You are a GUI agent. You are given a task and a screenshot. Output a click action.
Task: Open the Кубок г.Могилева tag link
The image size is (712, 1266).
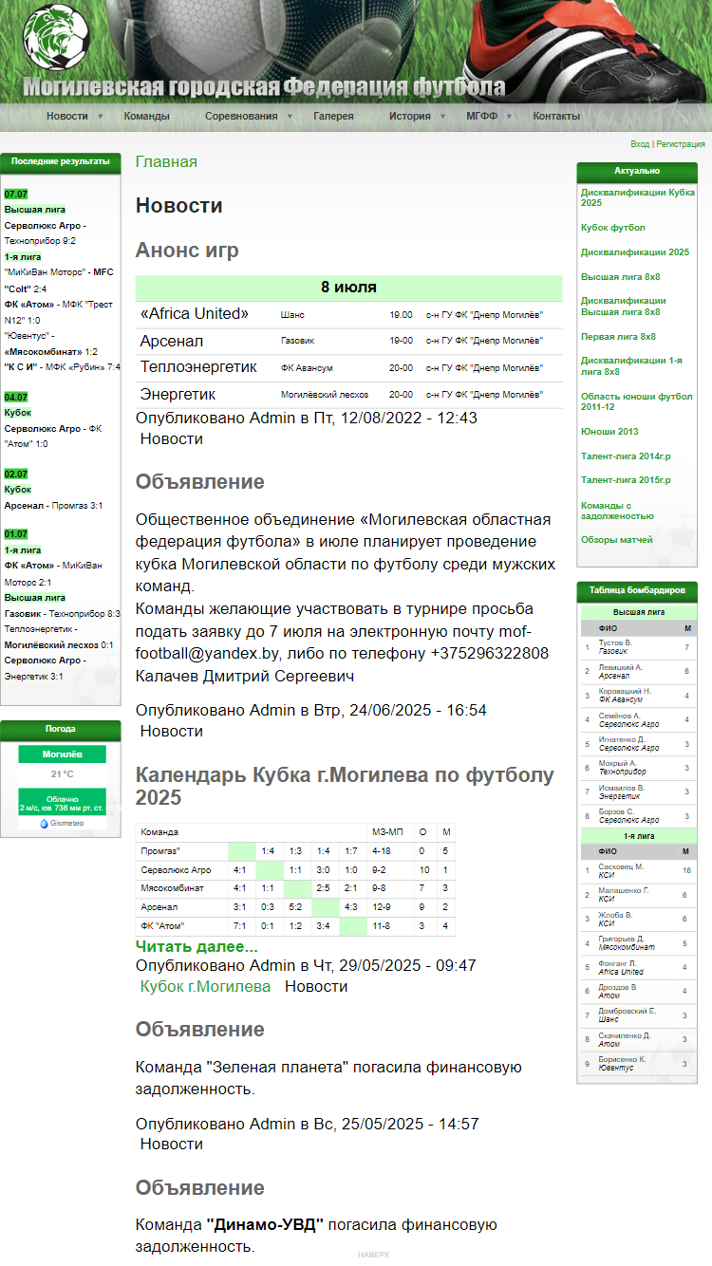pyautogui.click(x=205, y=987)
